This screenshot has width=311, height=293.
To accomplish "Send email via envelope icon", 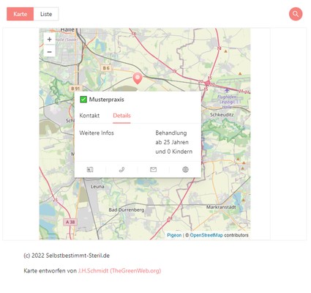I will pyautogui.click(x=154, y=169).
